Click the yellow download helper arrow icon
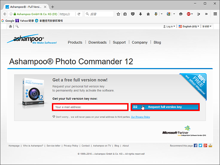Viewport: 220px width, 165px height. pos(156,14)
